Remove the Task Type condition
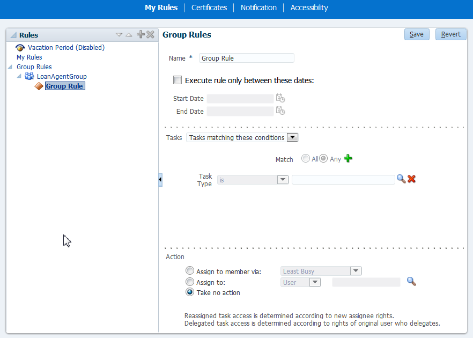 tap(411, 179)
